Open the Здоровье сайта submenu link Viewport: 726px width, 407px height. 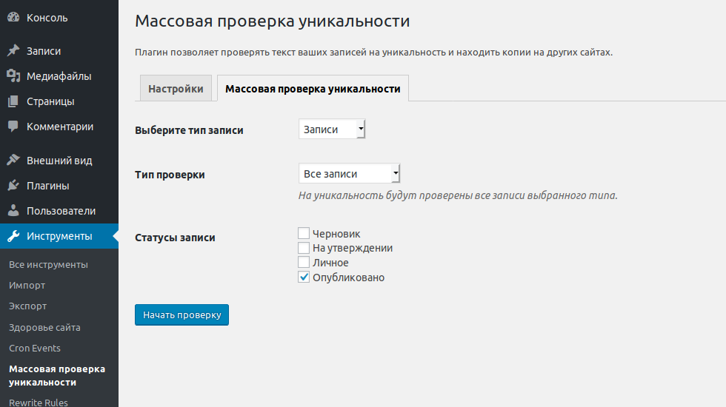(x=44, y=327)
